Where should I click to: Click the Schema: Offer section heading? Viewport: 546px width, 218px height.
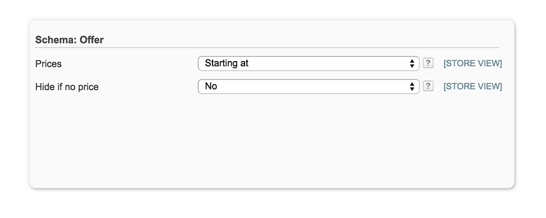tap(69, 40)
